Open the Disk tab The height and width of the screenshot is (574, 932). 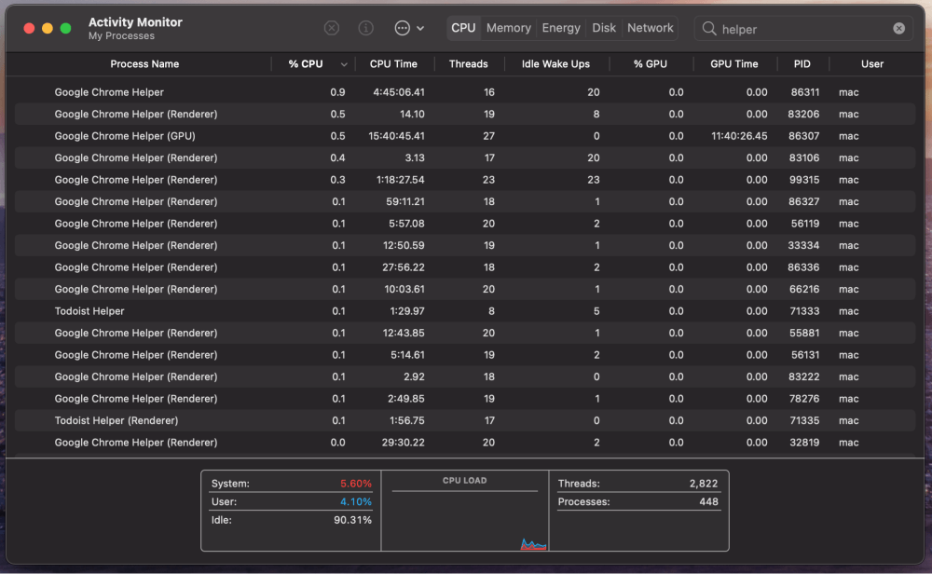[604, 28]
